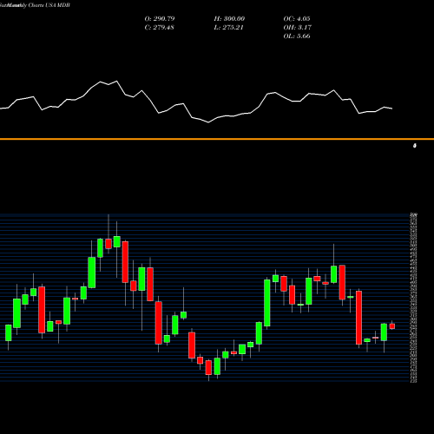Click the 'OL: 5.66' reading
This screenshot has width=434, height=434.
tap(297, 36)
